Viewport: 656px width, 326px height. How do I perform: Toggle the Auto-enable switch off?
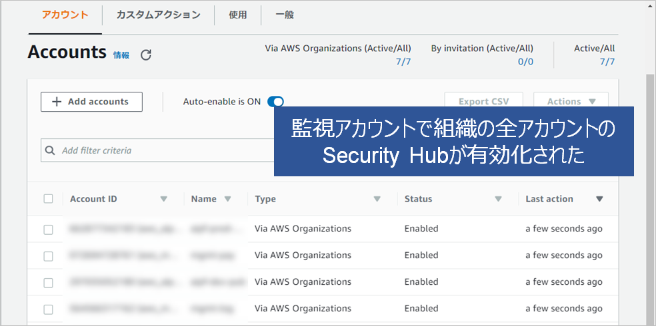pyautogui.click(x=275, y=102)
